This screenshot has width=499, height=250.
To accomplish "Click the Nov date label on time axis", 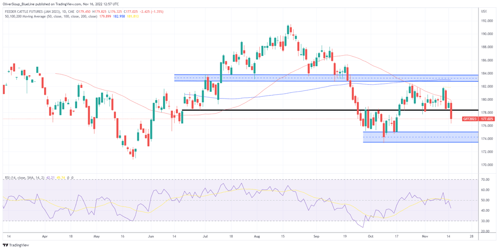I will (424, 237).
